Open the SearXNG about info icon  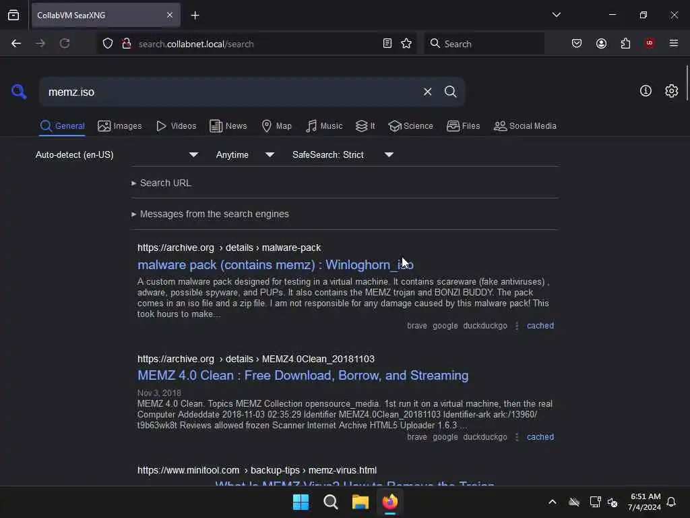pyautogui.click(x=646, y=91)
